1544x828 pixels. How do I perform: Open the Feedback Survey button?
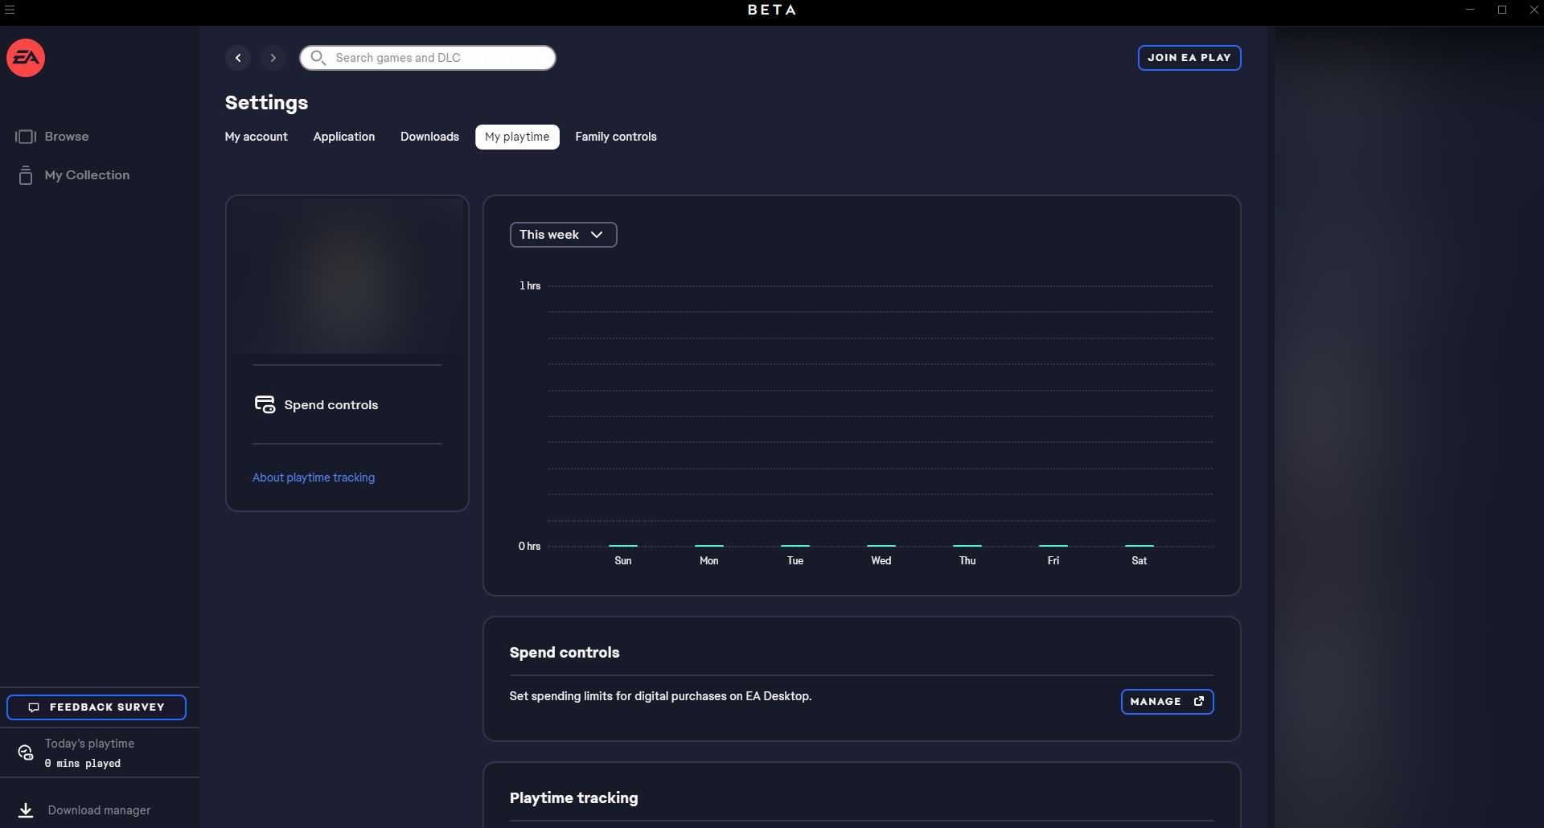click(x=96, y=707)
